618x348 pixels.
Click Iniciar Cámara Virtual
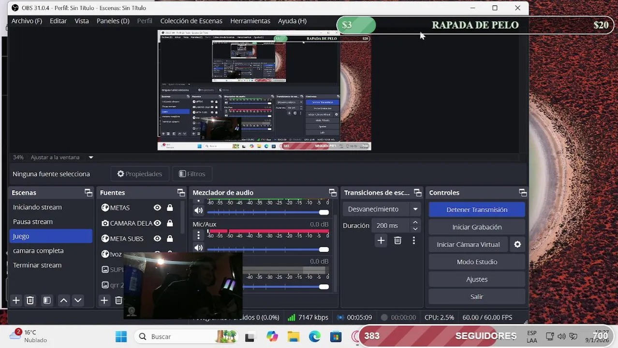click(x=468, y=244)
